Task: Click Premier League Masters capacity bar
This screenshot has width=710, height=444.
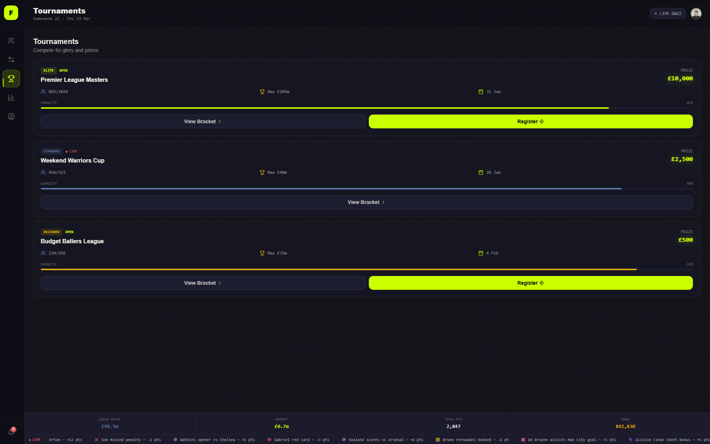Action: click(366, 108)
